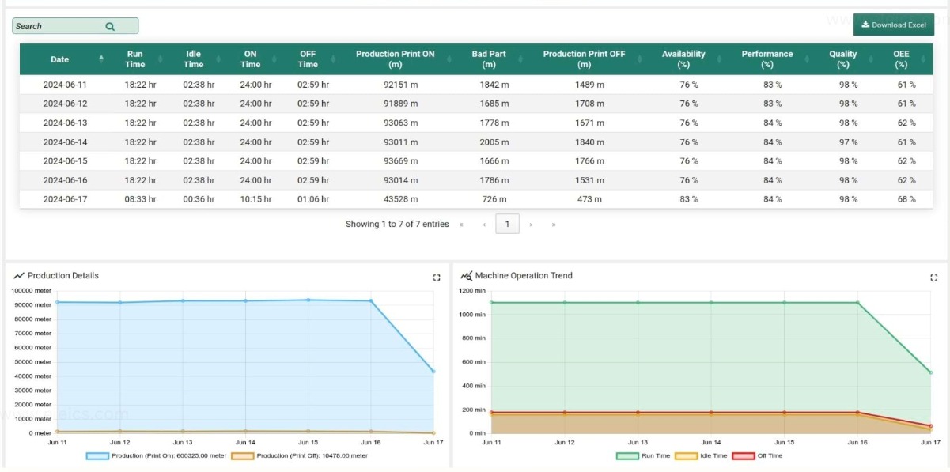950x472 pixels.
Task: Sort table by Date column arrow
Action: pos(101,59)
